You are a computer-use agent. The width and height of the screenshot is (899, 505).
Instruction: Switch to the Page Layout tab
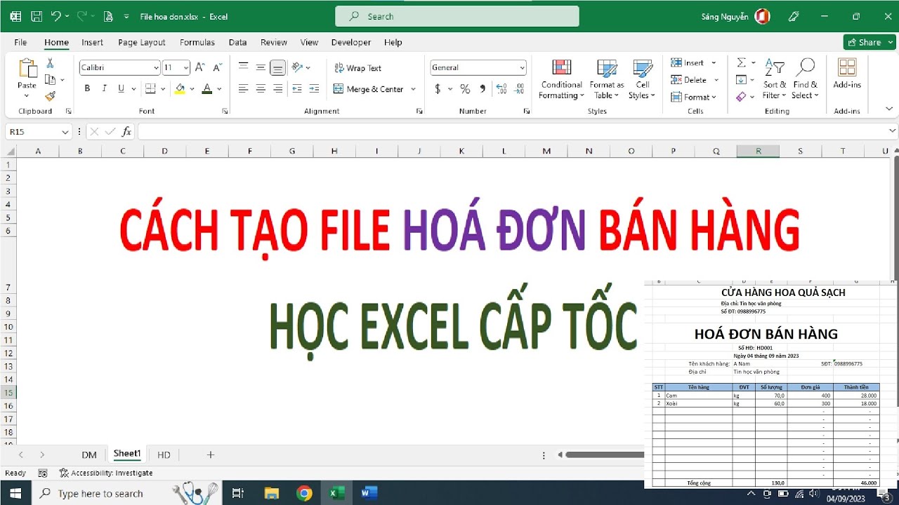point(142,42)
